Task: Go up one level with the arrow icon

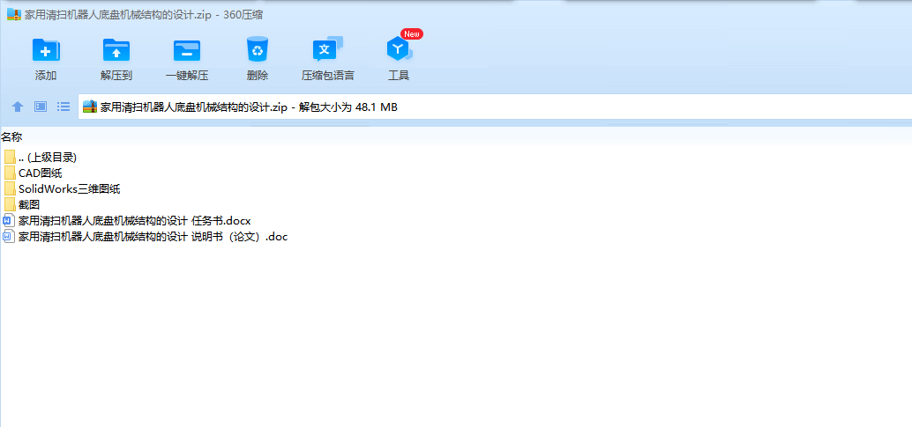Action: (x=18, y=107)
